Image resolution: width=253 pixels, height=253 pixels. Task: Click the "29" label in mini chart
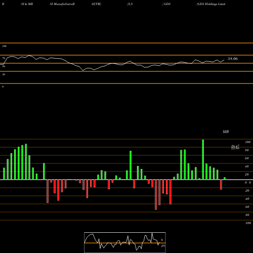[x=163, y=246]
